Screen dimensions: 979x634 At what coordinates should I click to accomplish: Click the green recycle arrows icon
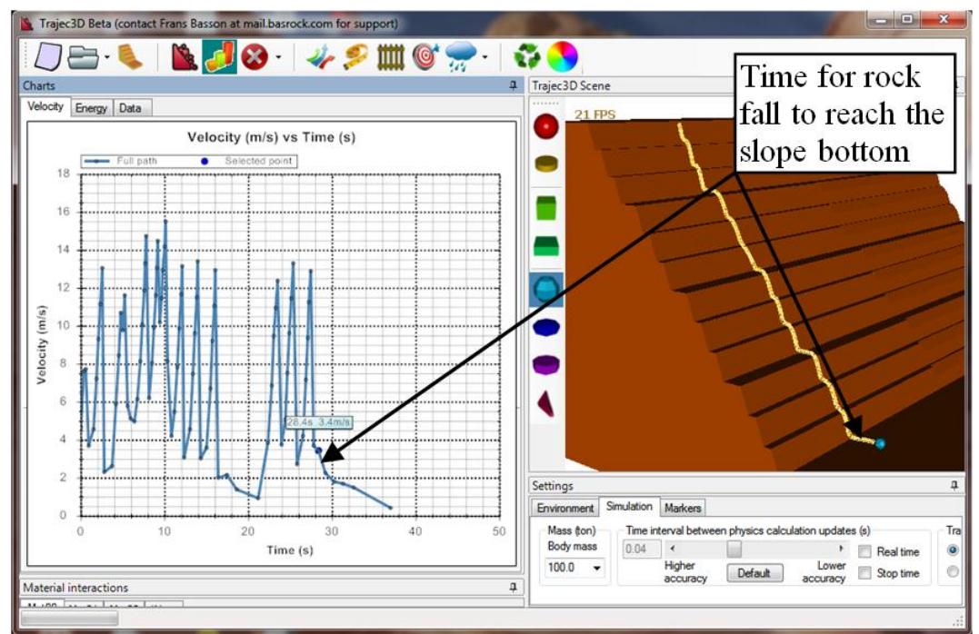[527, 57]
